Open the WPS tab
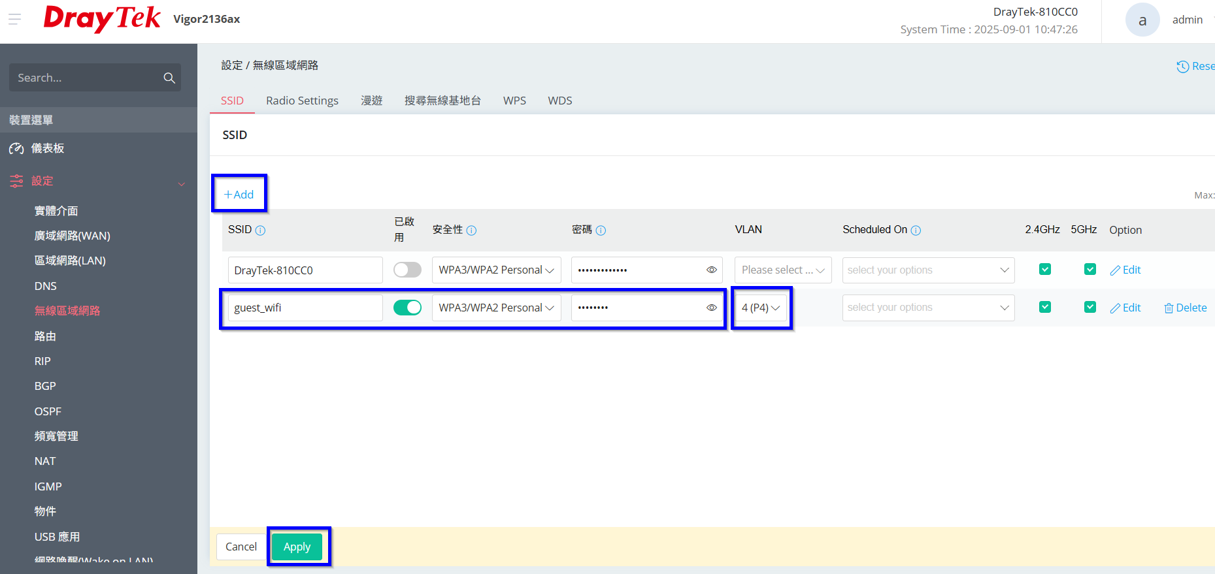Viewport: 1215px width, 574px height. pos(514,101)
